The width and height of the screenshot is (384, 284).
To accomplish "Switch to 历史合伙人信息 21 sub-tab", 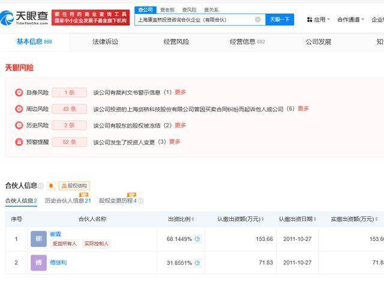I will coord(68,201).
